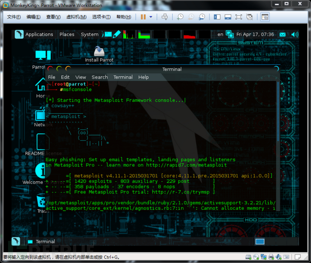This screenshot has width=311, height=263.
Task: Click the date and time clock
Action: [x=255, y=34]
